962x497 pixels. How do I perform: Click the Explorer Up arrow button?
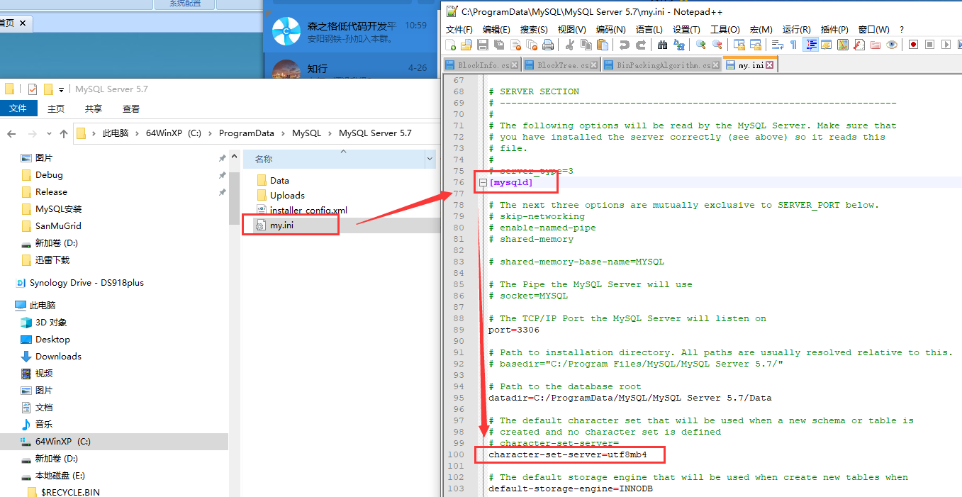[64, 133]
